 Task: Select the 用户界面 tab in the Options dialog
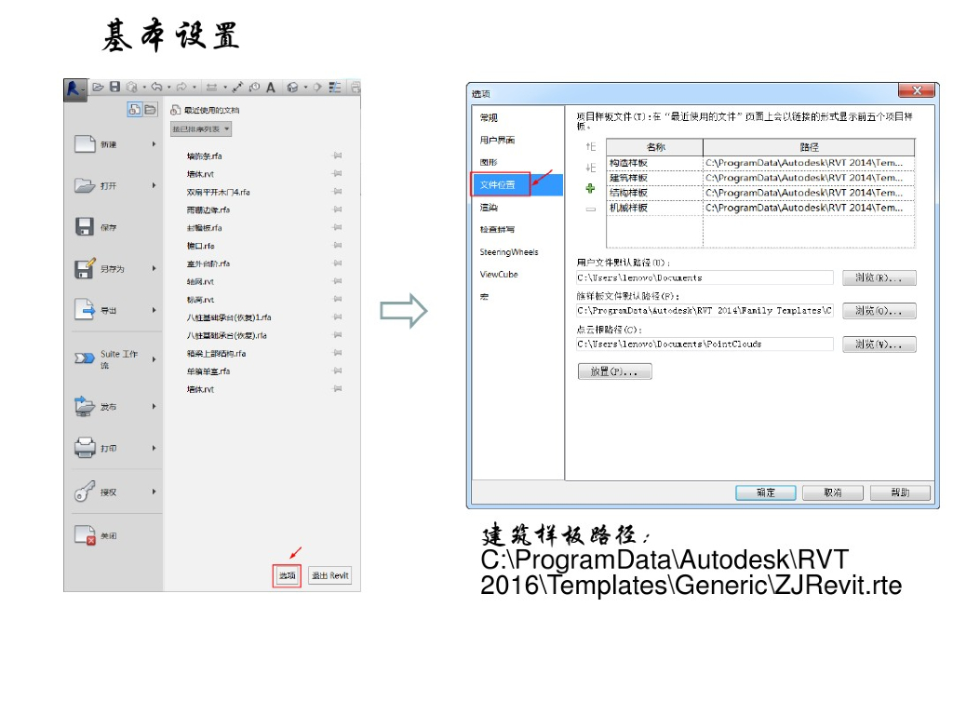pyautogui.click(x=517, y=140)
